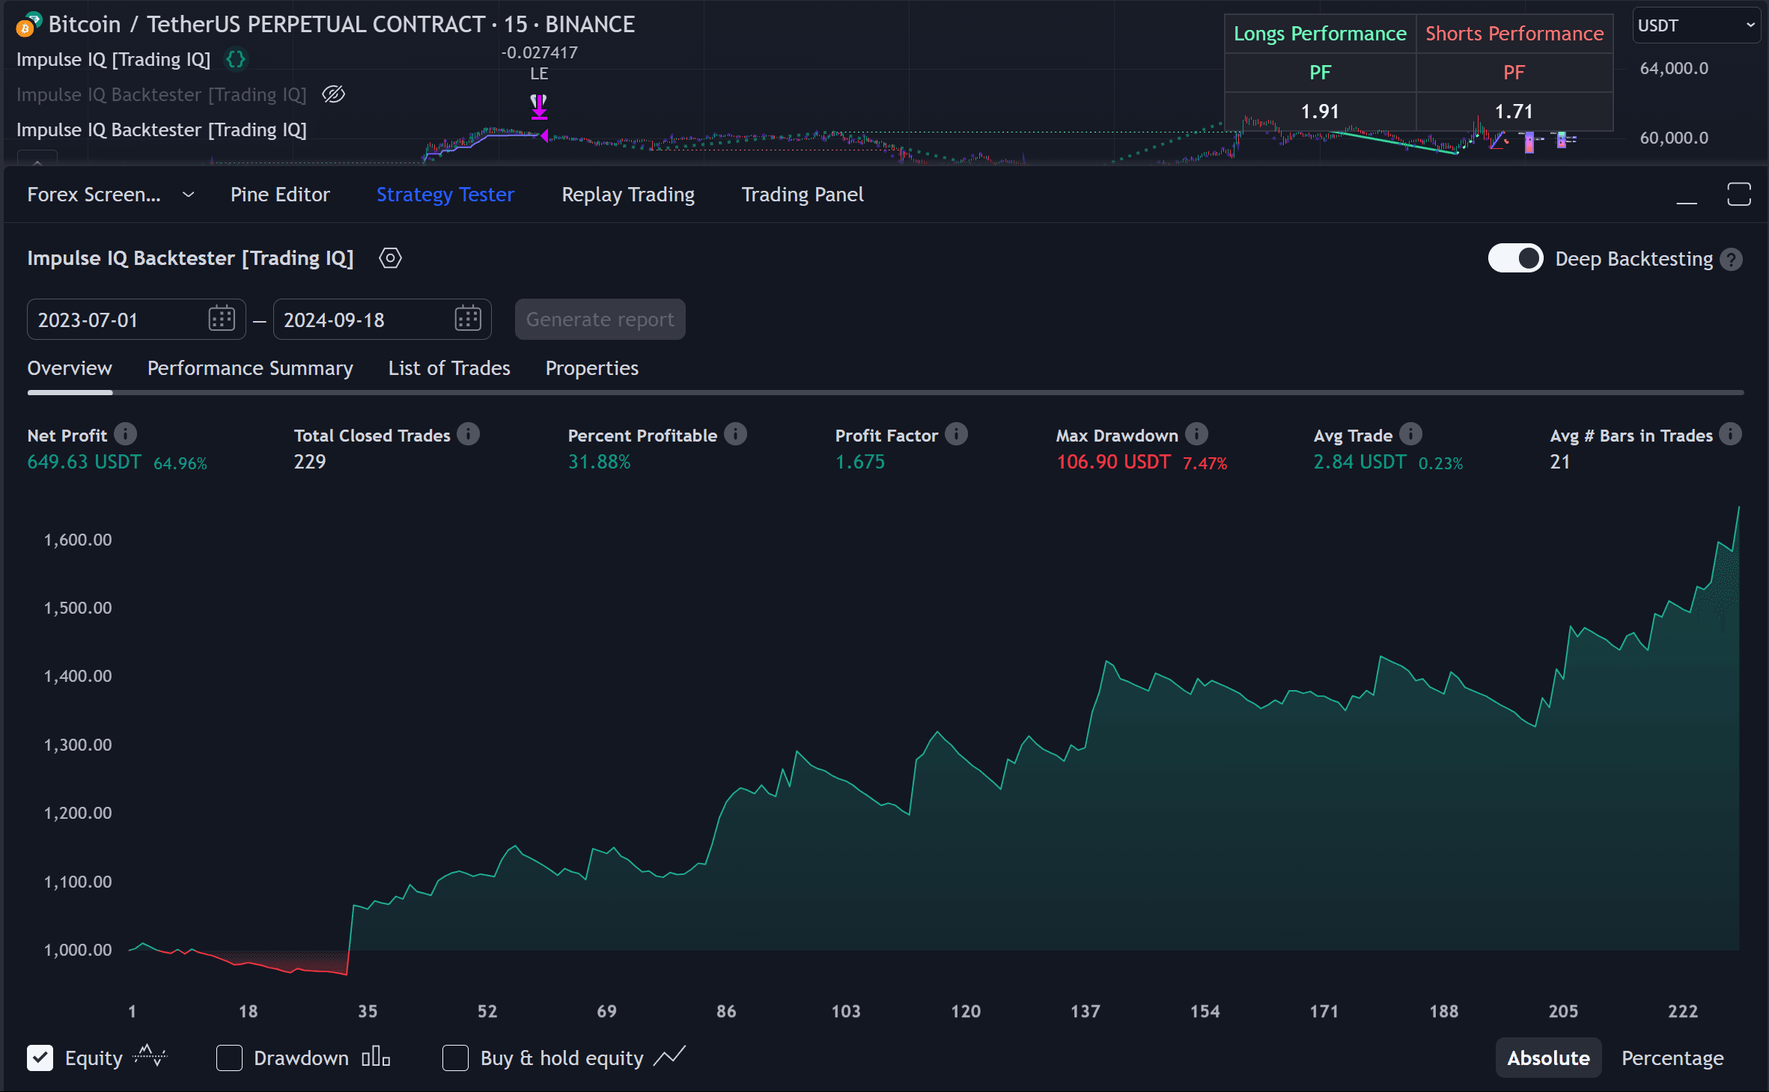Image resolution: width=1769 pixels, height=1092 pixels.
Task: Click Impulse IQ [Trading IQ] legend label
Action: pyautogui.click(x=113, y=59)
